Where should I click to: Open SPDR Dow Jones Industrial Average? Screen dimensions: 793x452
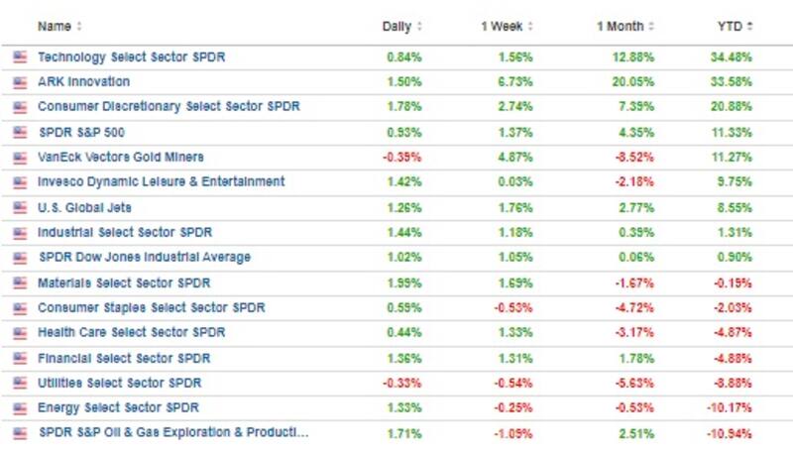point(144,257)
